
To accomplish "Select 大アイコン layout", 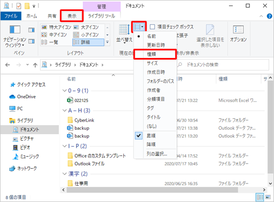I will [x=86, y=27].
